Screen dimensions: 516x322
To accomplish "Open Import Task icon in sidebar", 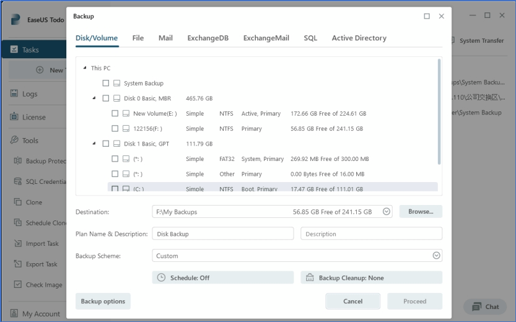I will [x=19, y=243].
